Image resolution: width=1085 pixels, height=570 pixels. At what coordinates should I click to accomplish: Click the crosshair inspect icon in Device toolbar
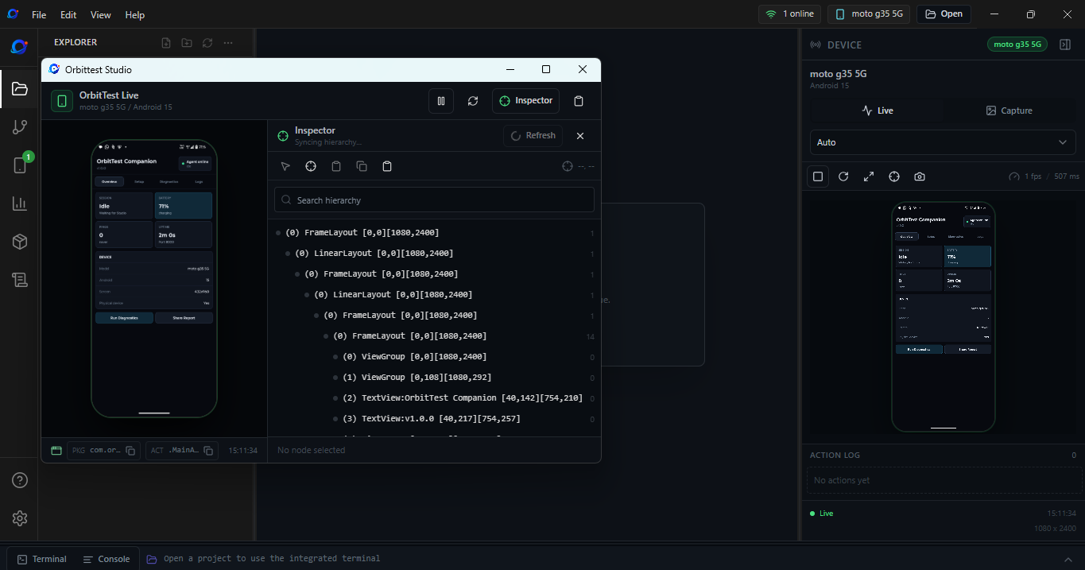coord(894,176)
